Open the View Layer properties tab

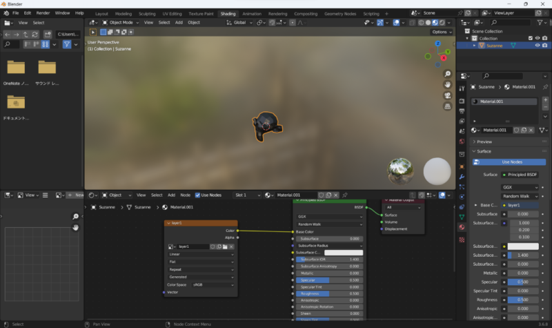(462, 122)
